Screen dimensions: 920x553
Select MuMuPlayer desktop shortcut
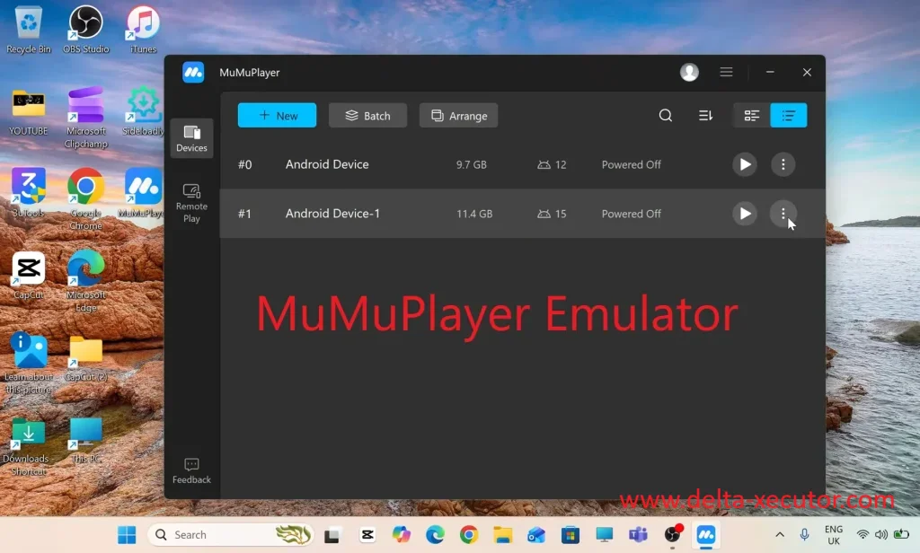click(143, 194)
